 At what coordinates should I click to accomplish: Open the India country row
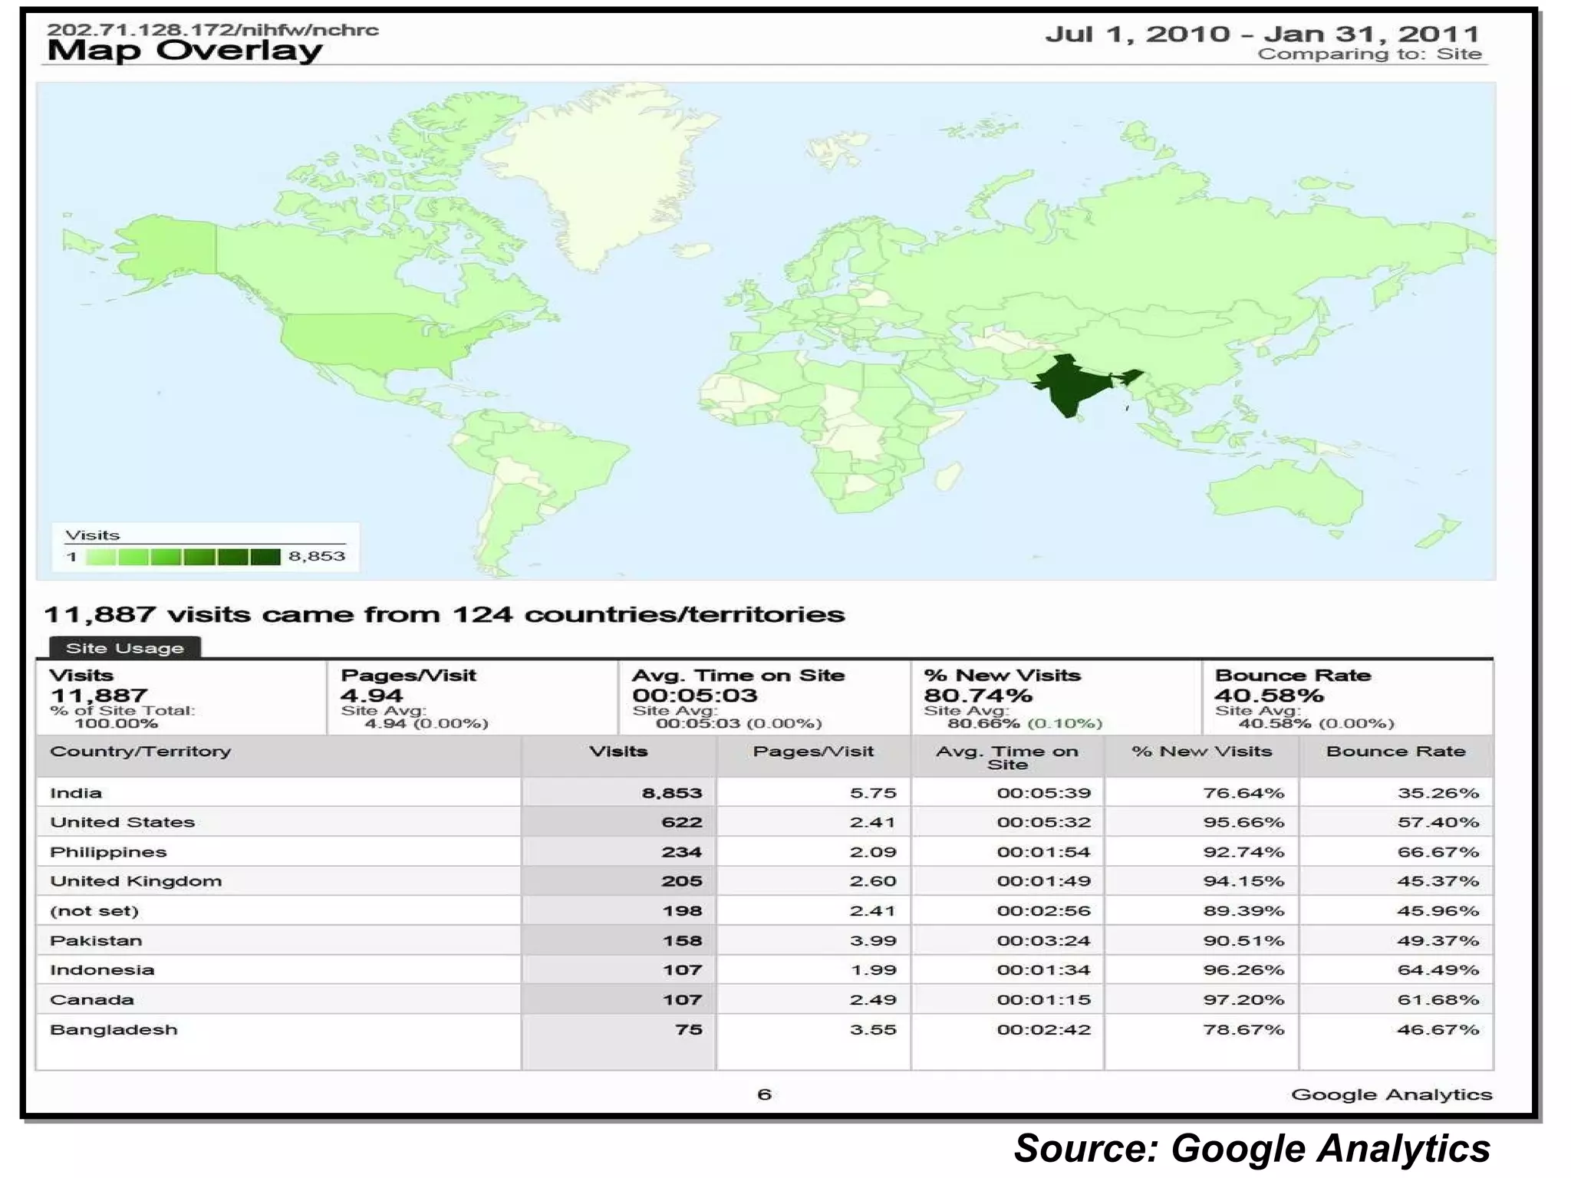(765, 792)
